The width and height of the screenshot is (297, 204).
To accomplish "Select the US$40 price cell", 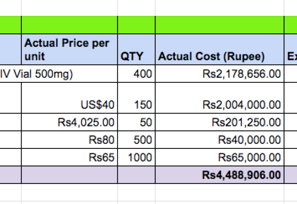I will [x=69, y=98].
